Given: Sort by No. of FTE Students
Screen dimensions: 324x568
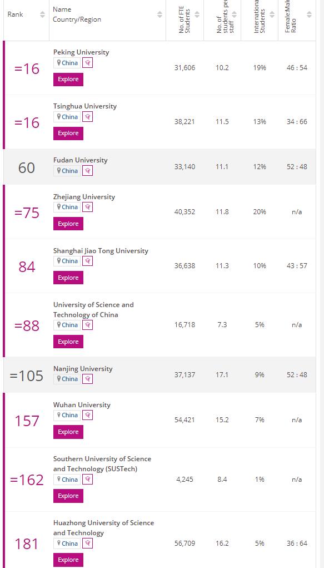Looking at the screenshot, I should click(197, 14).
